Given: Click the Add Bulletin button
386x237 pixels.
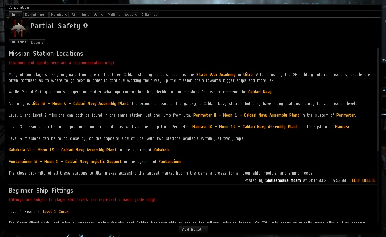Looking at the screenshot, I should (x=193, y=229).
